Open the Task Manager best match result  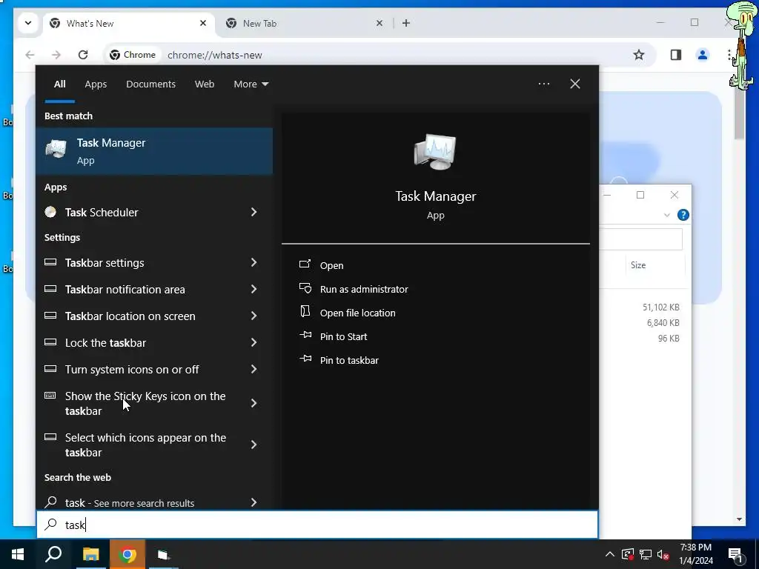154,151
